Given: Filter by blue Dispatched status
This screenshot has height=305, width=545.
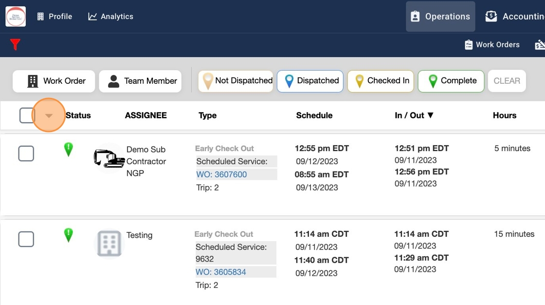Looking at the screenshot, I should [x=310, y=81].
